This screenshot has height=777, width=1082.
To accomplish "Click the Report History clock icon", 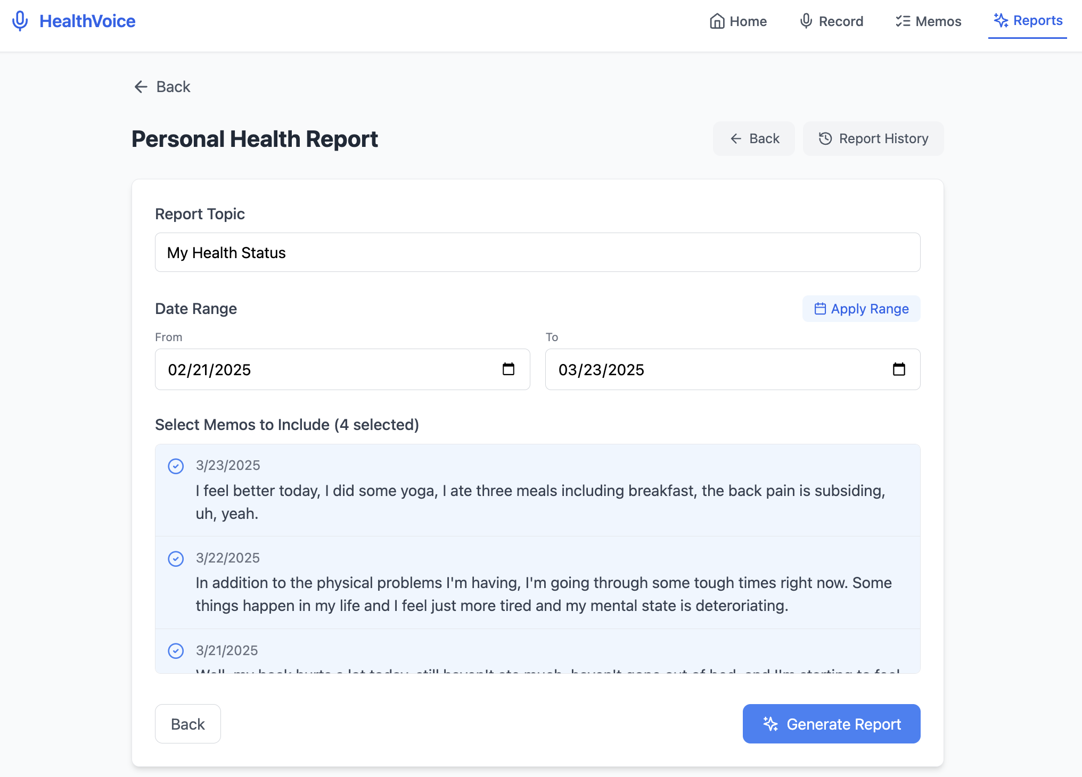I will pyautogui.click(x=825, y=139).
